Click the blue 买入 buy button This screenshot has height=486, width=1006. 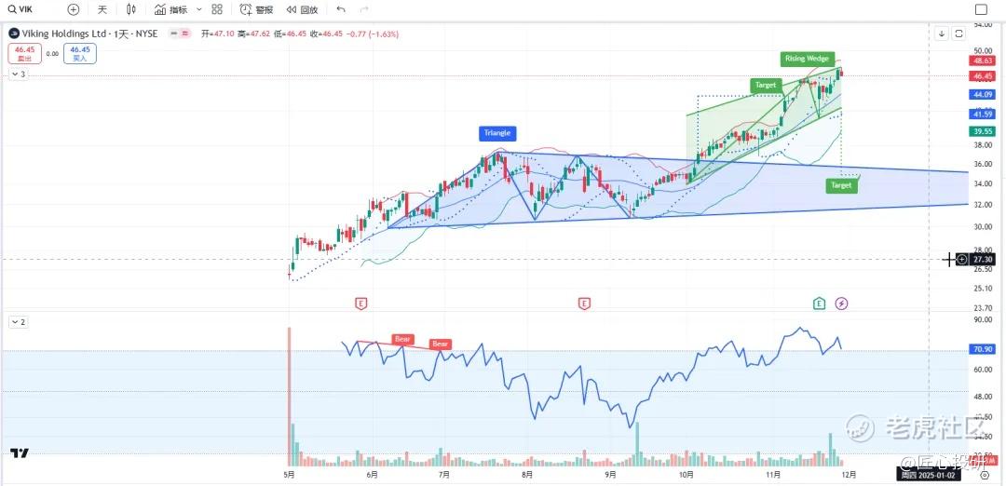coord(79,53)
